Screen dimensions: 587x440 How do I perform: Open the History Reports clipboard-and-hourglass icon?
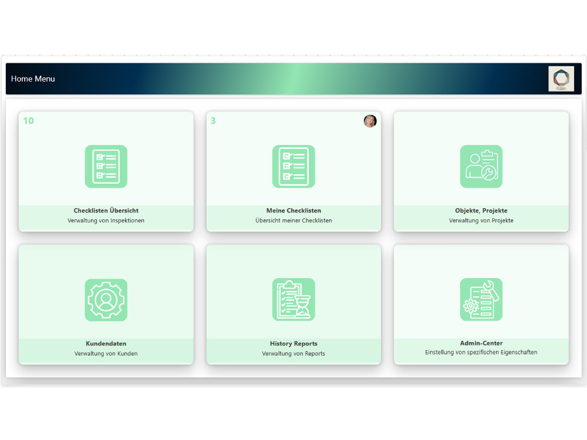293,299
